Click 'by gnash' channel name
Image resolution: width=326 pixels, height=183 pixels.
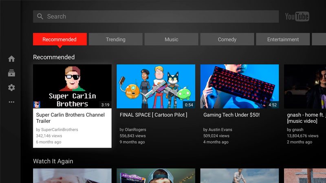click(295, 129)
